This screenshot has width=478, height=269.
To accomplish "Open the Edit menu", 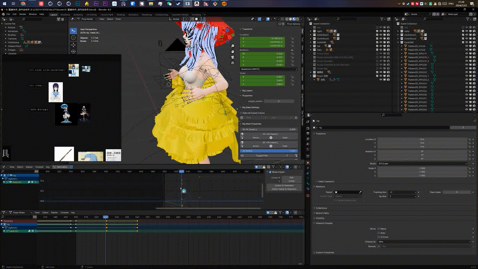I will 15,14.
